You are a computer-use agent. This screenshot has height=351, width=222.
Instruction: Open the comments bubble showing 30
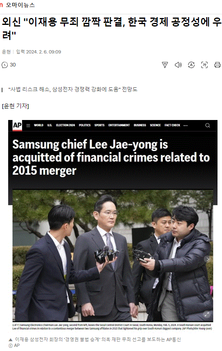tap(9, 65)
